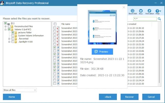Click the System Volume Information folder icon

(x=16, y=36)
